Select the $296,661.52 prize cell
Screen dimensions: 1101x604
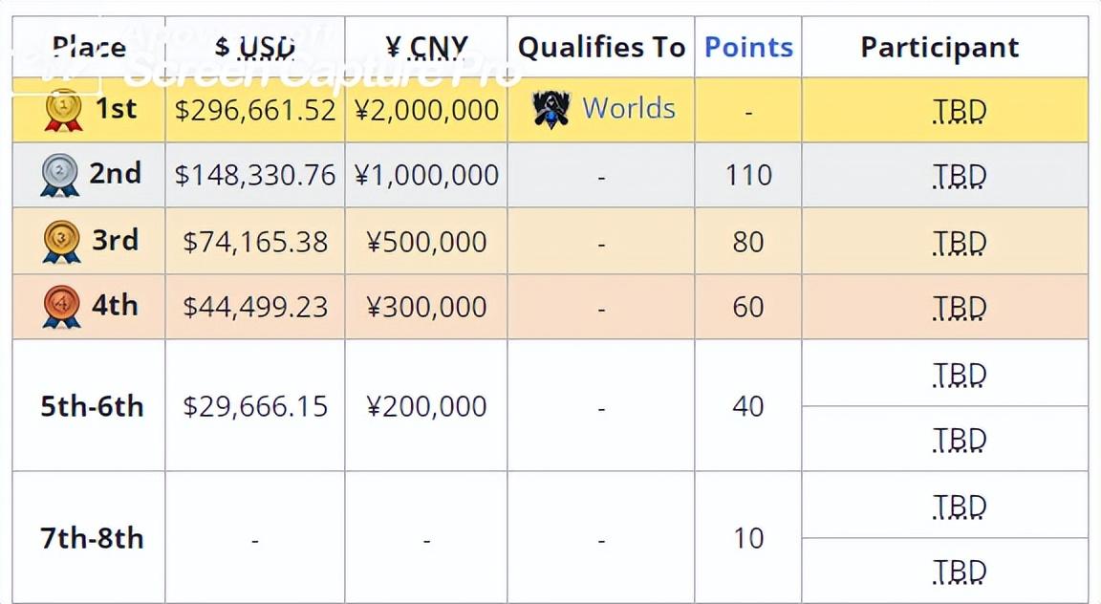pos(255,110)
